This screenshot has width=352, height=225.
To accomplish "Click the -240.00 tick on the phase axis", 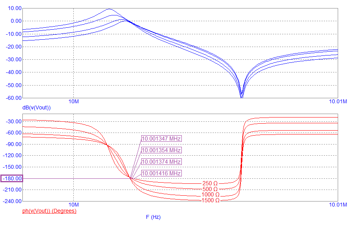I will click(12, 201).
